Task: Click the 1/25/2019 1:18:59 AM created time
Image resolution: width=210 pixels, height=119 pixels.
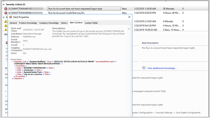Action: (x=145, y=9)
